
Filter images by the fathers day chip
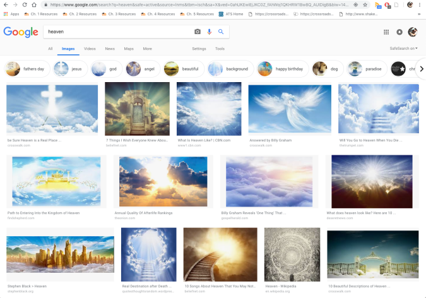(27, 69)
